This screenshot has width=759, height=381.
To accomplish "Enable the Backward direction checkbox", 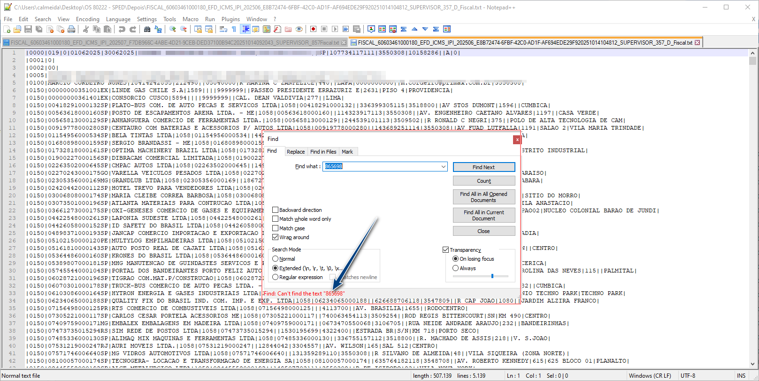I will click(276, 210).
